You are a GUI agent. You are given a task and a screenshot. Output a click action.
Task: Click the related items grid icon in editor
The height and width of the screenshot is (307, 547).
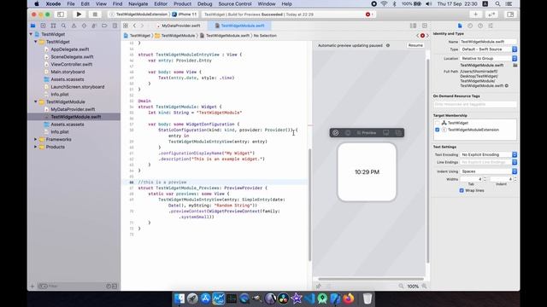(126, 26)
